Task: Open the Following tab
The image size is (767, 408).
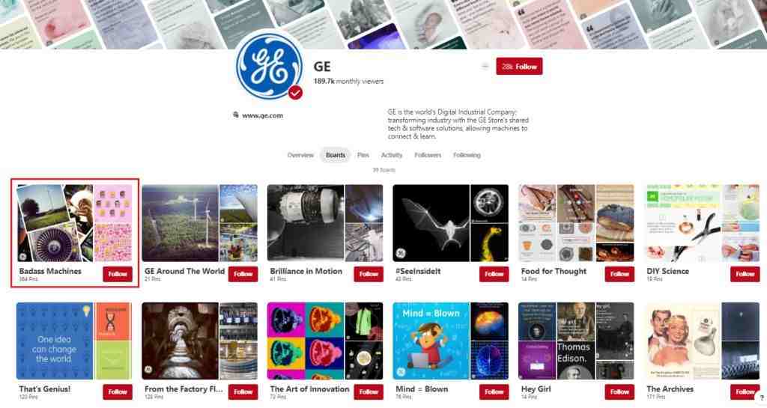Action: 467,155
